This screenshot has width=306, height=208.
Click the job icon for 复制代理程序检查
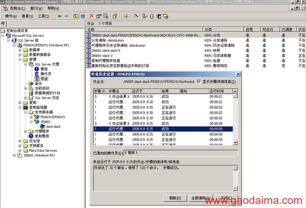(x=89, y=61)
